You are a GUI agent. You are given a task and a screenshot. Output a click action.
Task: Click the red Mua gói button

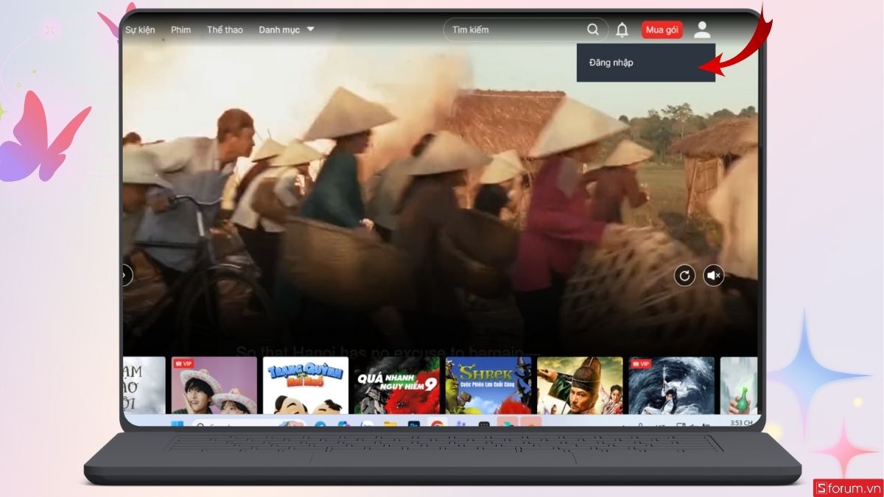point(662,30)
